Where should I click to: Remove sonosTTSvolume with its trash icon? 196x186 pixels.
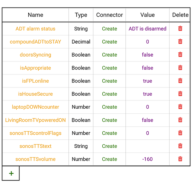coord(180,159)
